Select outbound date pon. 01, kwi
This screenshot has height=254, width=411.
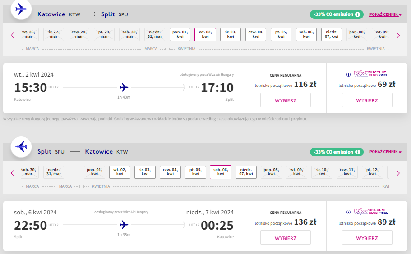point(180,35)
